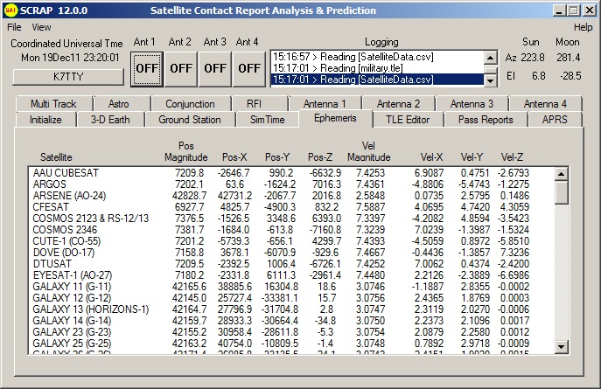Select first log entry at 15:16:57

378,57
